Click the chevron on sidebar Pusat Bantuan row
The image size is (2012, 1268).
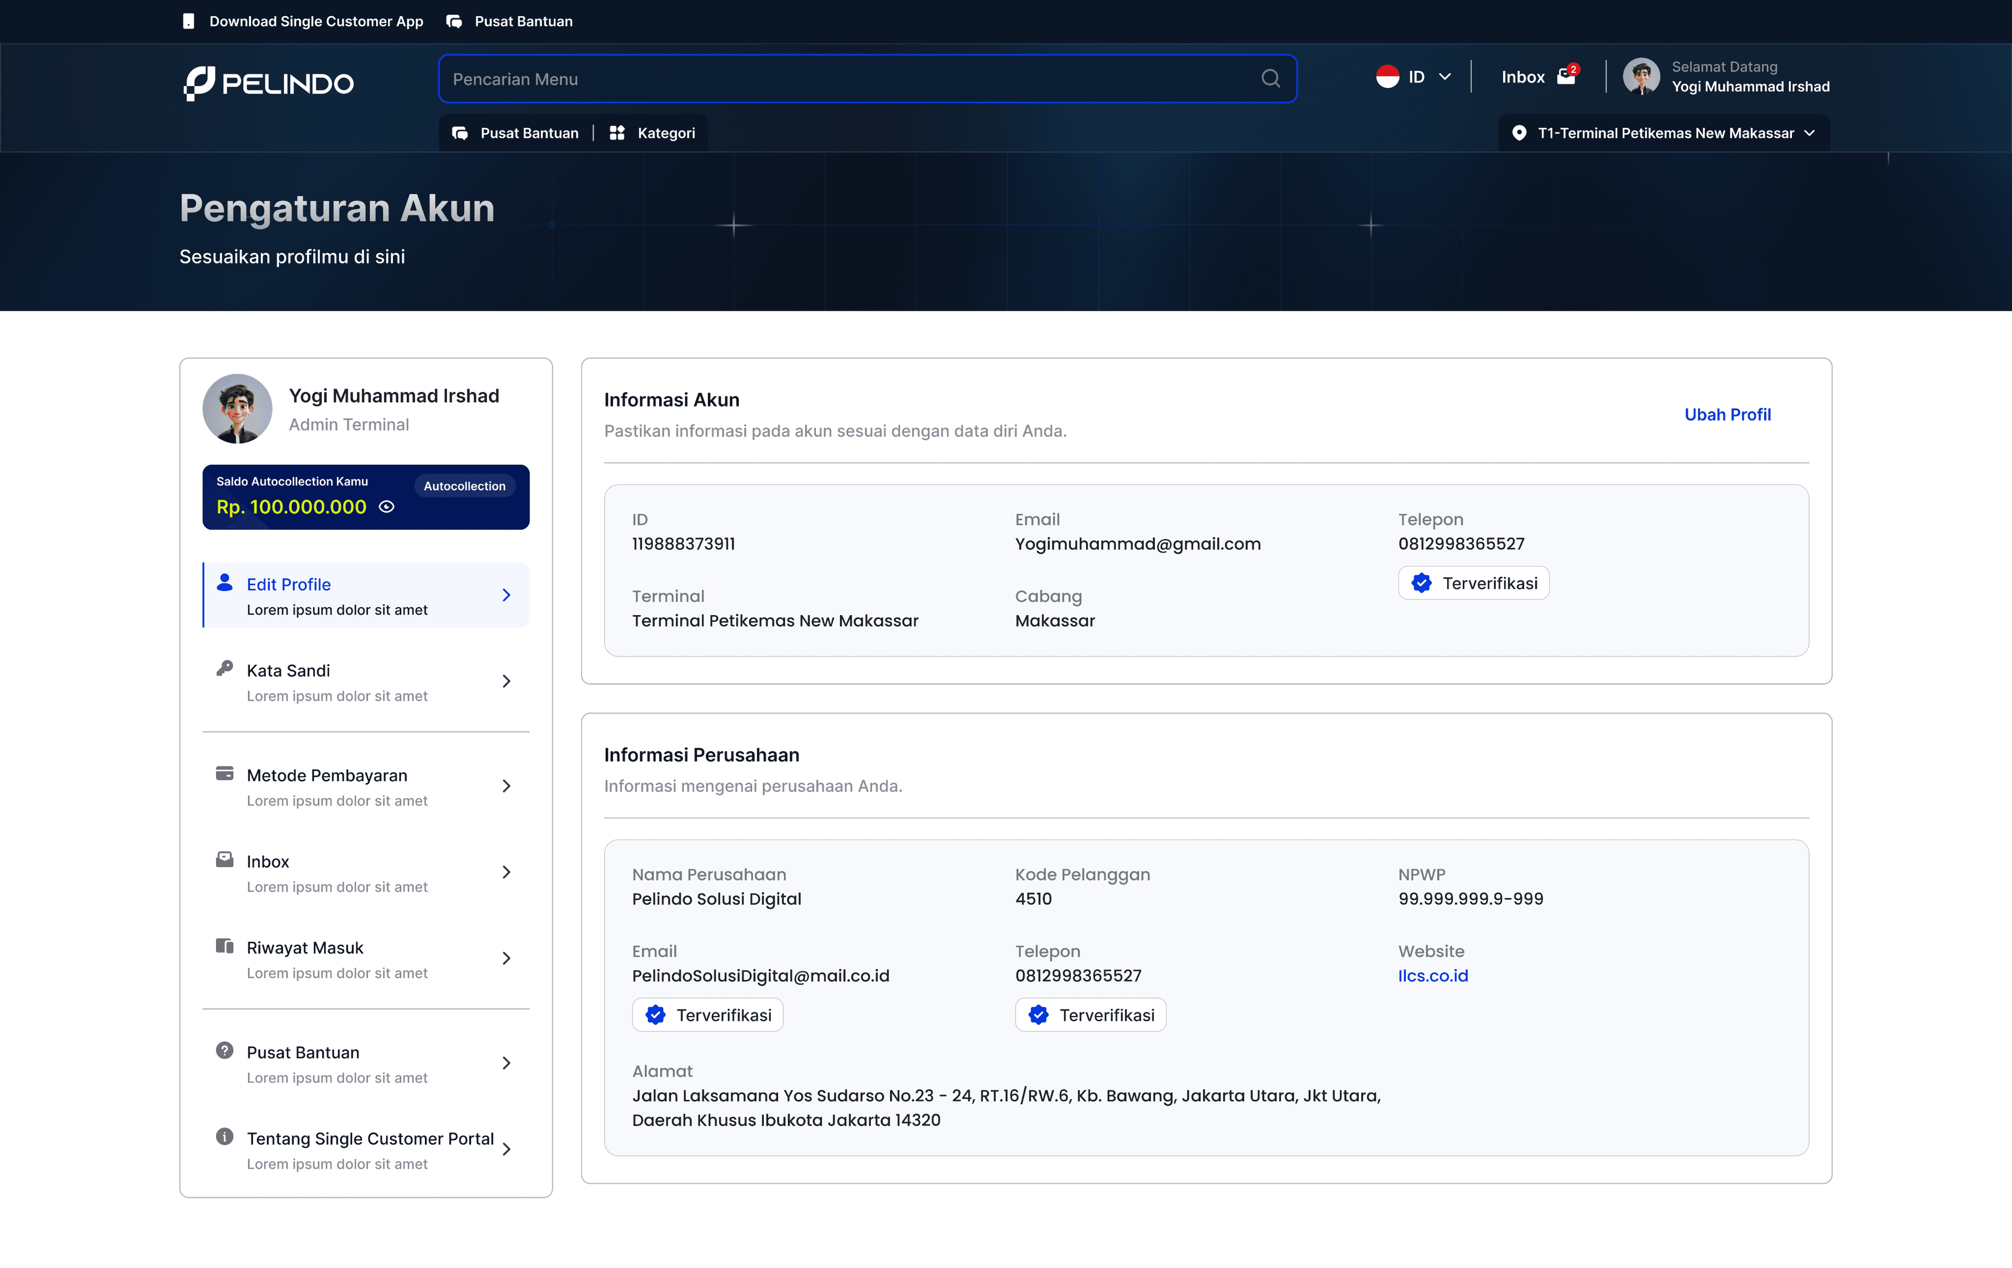tap(506, 1063)
